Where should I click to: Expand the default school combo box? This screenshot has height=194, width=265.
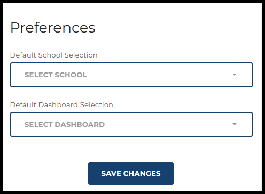click(131, 75)
